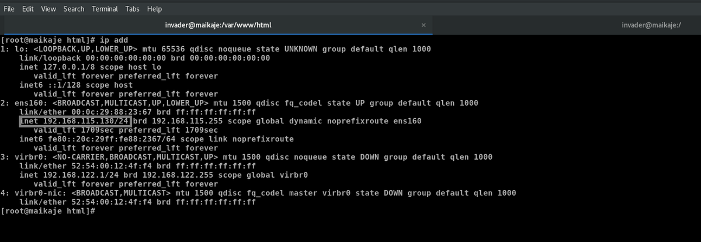The width and height of the screenshot is (701, 242).
Task: Open the File menu
Action: 9,9
